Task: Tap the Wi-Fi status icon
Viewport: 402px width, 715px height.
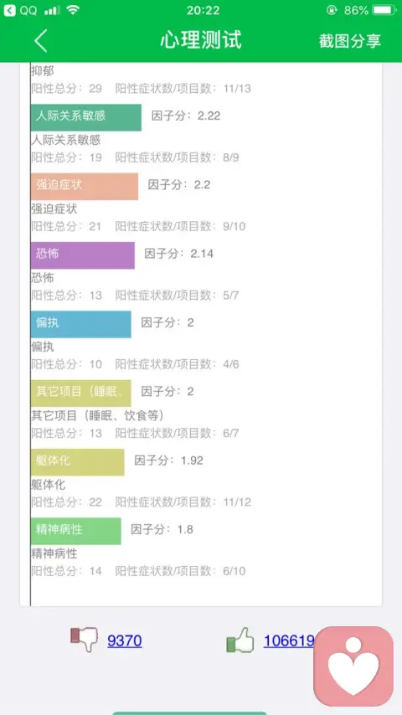Action: coord(73,10)
